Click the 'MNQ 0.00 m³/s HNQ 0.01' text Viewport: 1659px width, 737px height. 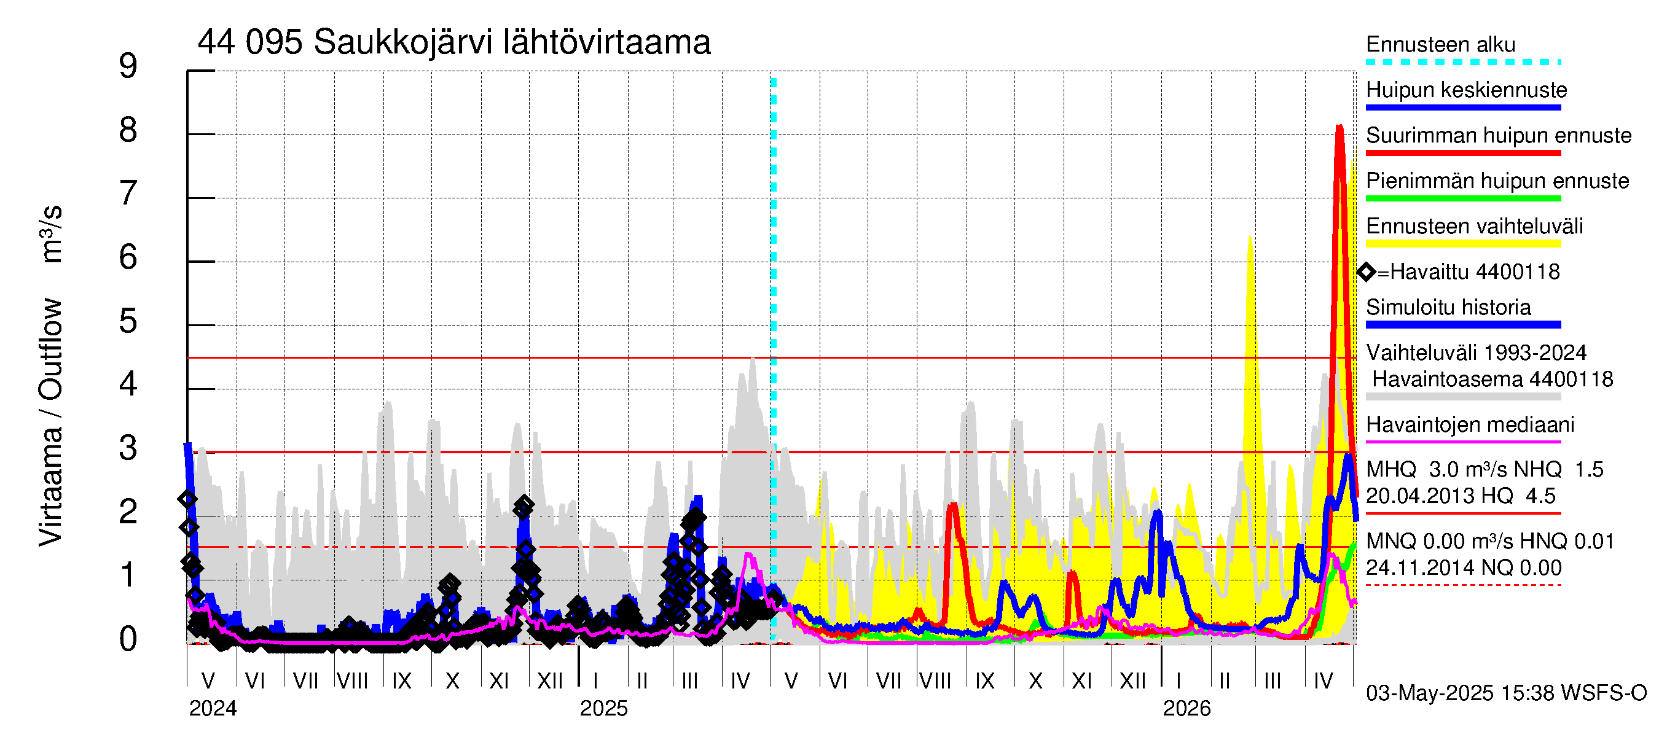point(1490,541)
